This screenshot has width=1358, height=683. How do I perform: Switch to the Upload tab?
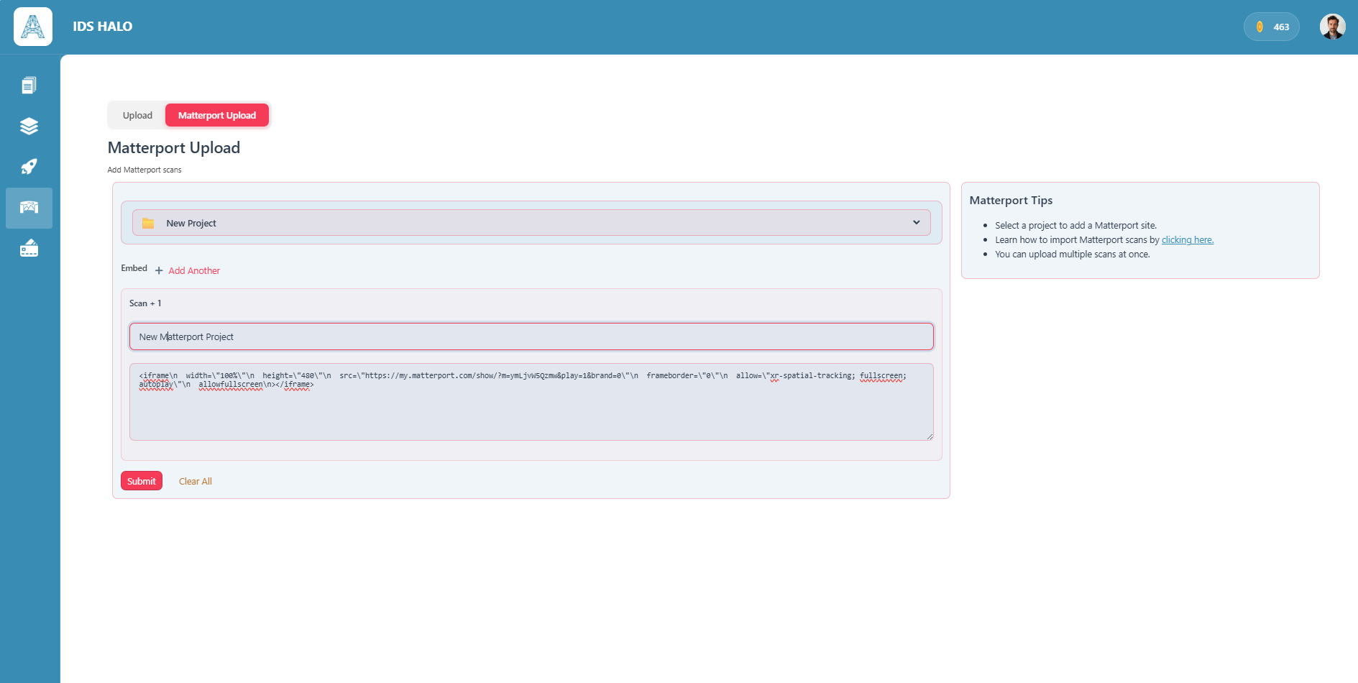137,115
